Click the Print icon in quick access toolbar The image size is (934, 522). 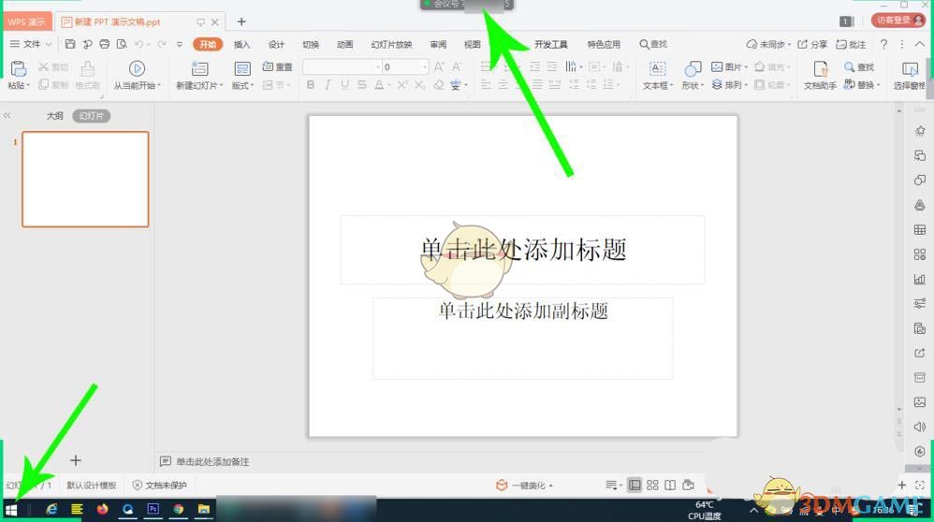click(104, 44)
